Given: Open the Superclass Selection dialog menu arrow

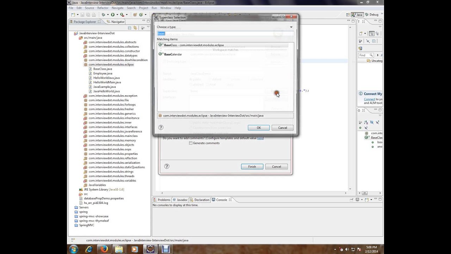Looking at the screenshot, I should pos(291,27).
